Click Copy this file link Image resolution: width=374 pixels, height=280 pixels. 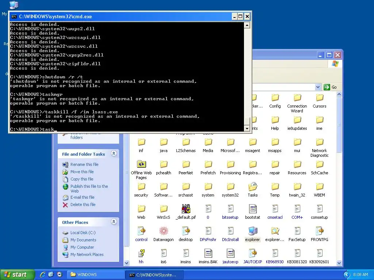82,179
